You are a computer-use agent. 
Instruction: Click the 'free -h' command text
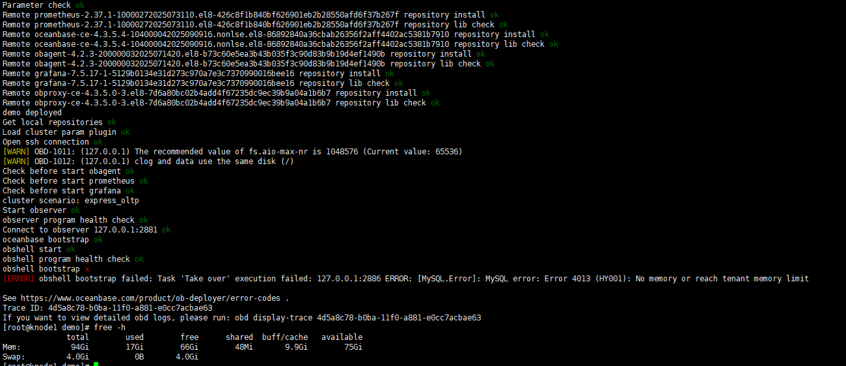pos(109,328)
